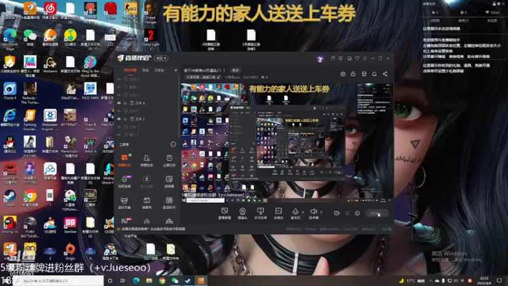508x286 pixels.
Task: Toggle visibility eye for 文本 6 layer
Action: click(119, 79)
